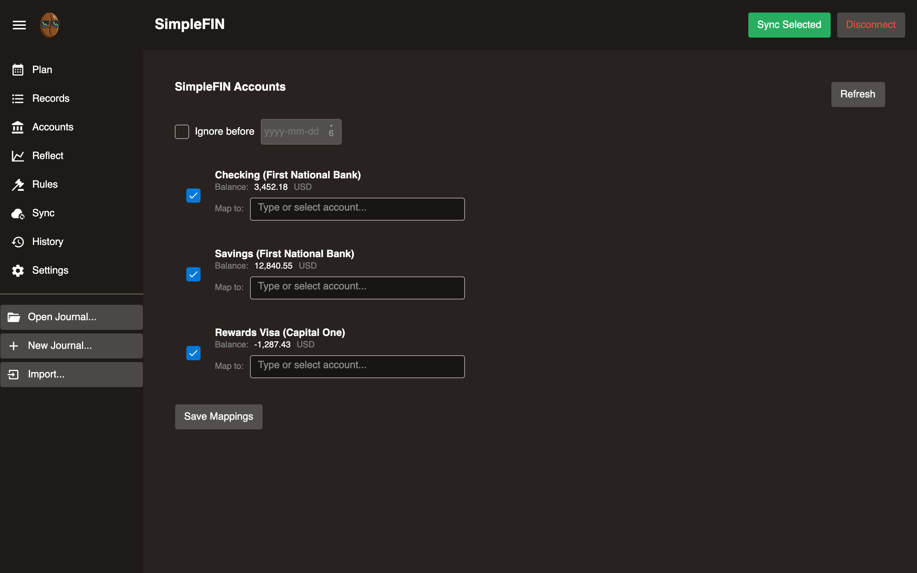Deselect the Rewards Visa checkbox
This screenshot has width=917, height=573.
pos(193,353)
